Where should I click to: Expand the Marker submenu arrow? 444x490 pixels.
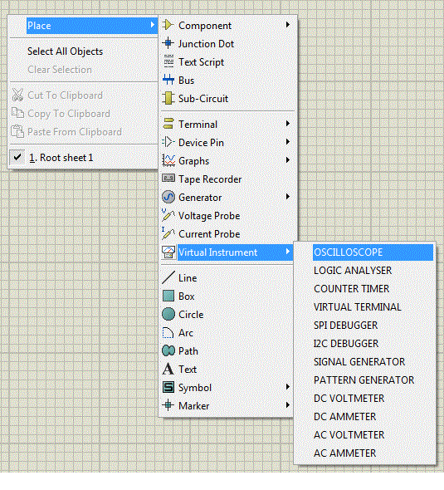tap(288, 405)
